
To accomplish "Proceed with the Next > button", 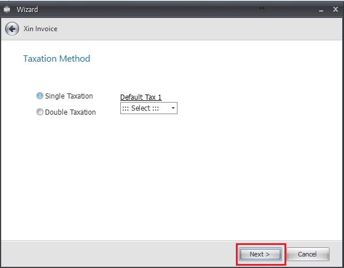I will click(x=260, y=254).
